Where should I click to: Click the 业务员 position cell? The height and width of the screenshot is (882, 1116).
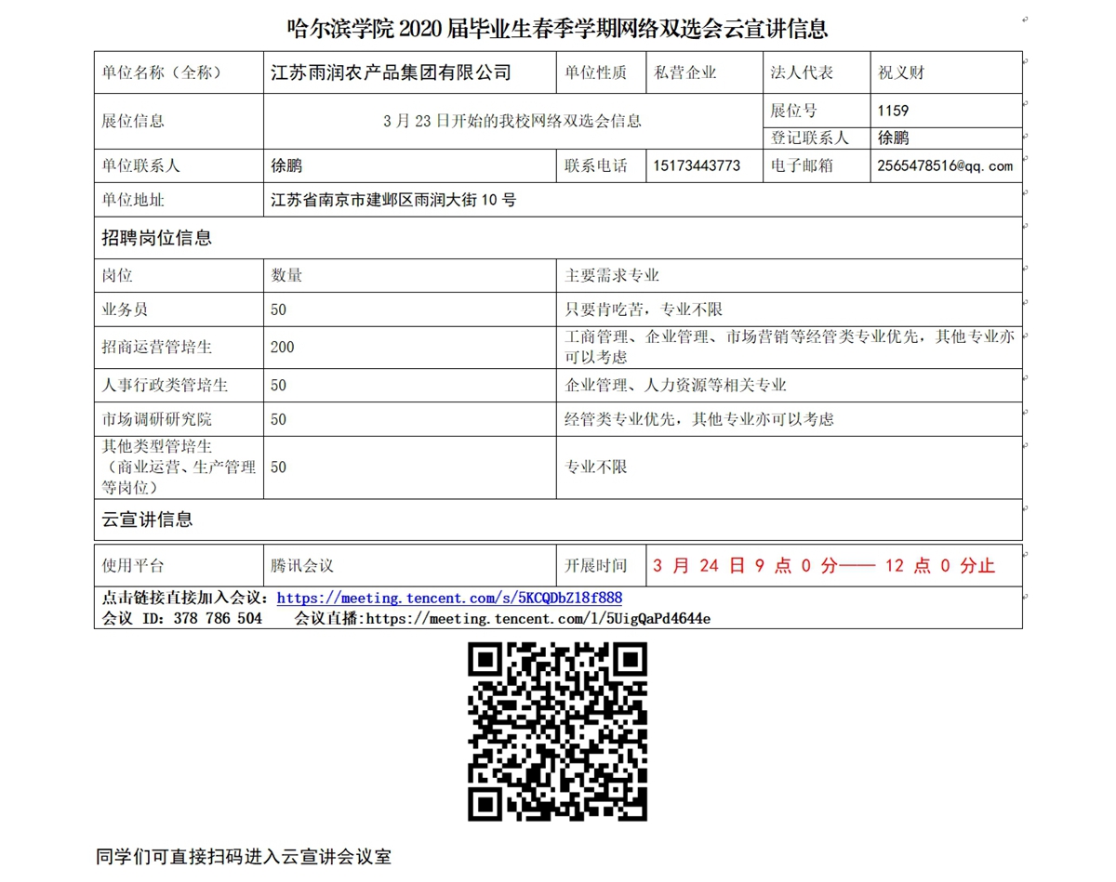click(125, 309)
